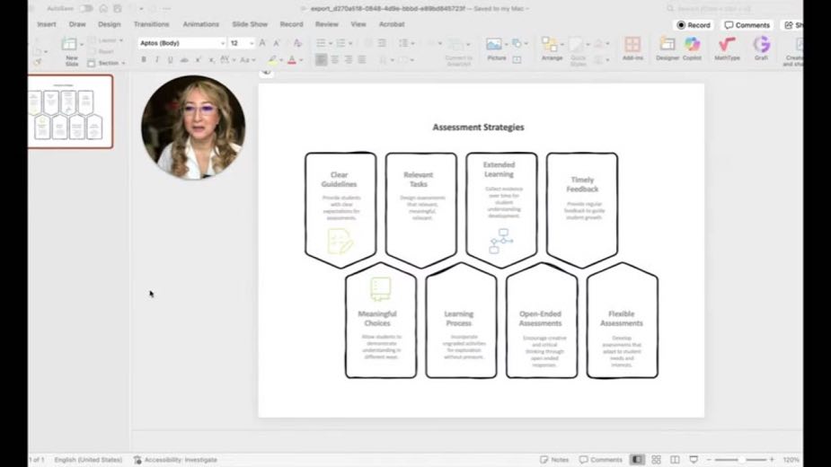Open the Slide Show tab
Screen dimensions: 831x467
[x=250, y=24]
